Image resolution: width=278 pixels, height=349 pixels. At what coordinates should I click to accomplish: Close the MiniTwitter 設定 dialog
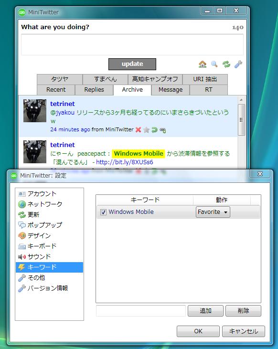click(x=260, y=174)
